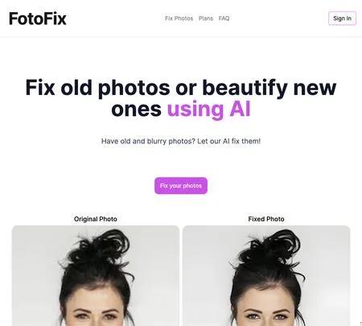
Task: Go to the Plans page
Action: point(206,19)
